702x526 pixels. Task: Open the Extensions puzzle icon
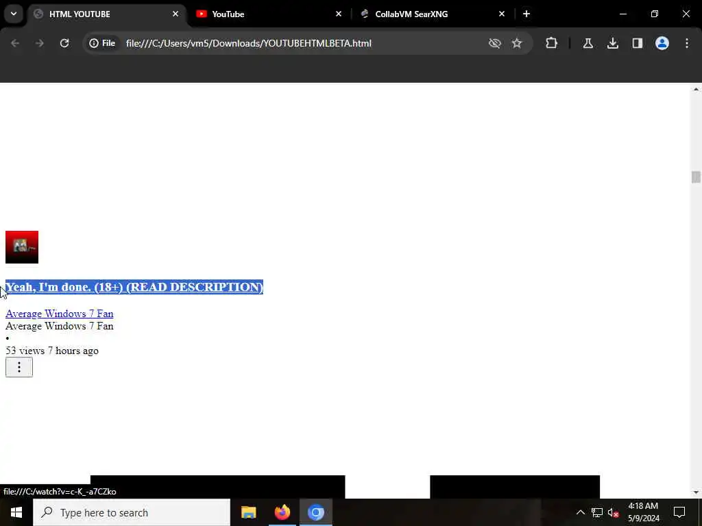pos(552,43)
